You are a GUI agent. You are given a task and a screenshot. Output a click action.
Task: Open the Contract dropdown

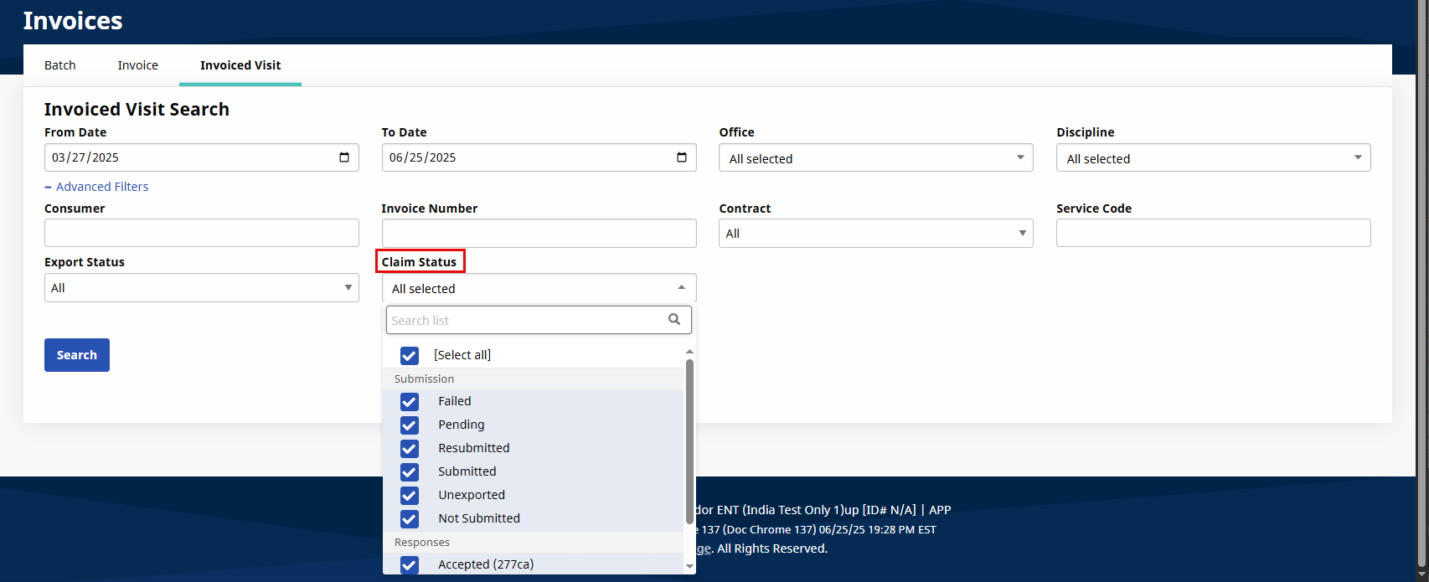(x=875, y=234)
